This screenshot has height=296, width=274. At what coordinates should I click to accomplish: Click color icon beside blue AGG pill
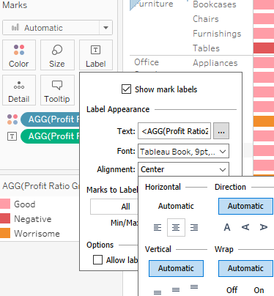click(12, 119)
